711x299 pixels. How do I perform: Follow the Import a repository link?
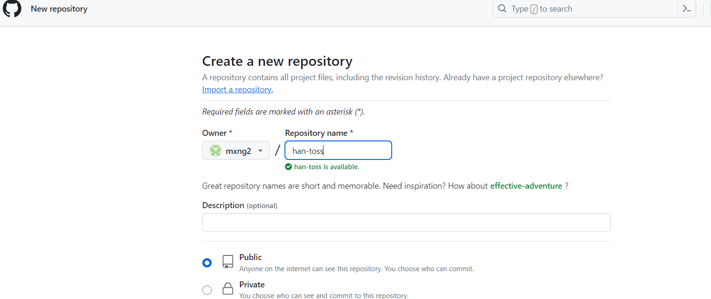coord(238,89)
